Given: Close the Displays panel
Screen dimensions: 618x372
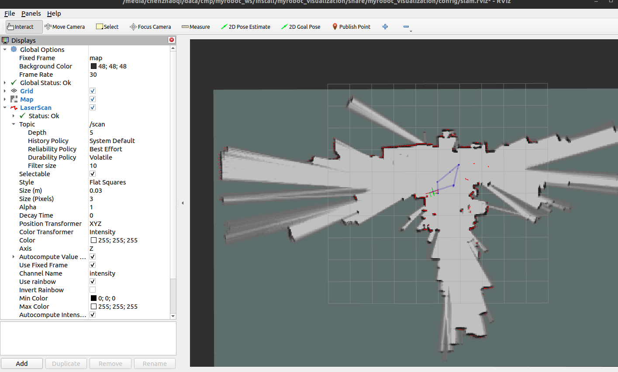Looking at the screenshot, I should point(172,40).
